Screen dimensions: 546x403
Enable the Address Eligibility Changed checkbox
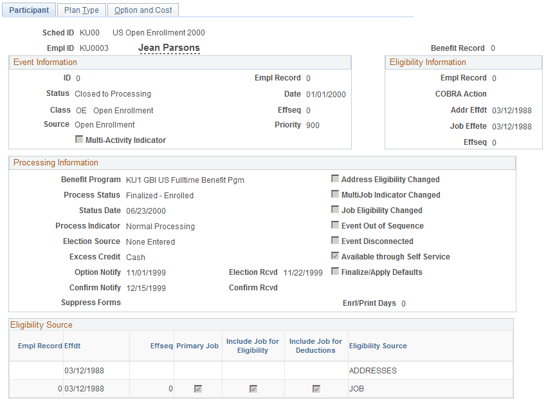(x=335, y=179)
